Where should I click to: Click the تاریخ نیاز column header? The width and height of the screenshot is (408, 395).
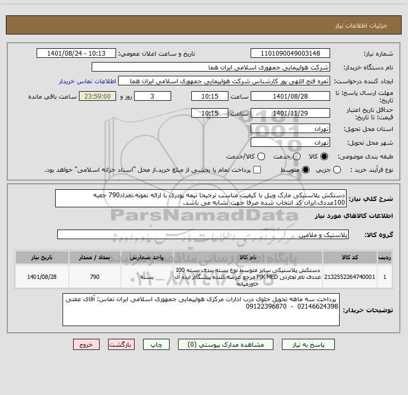[42, 257]
